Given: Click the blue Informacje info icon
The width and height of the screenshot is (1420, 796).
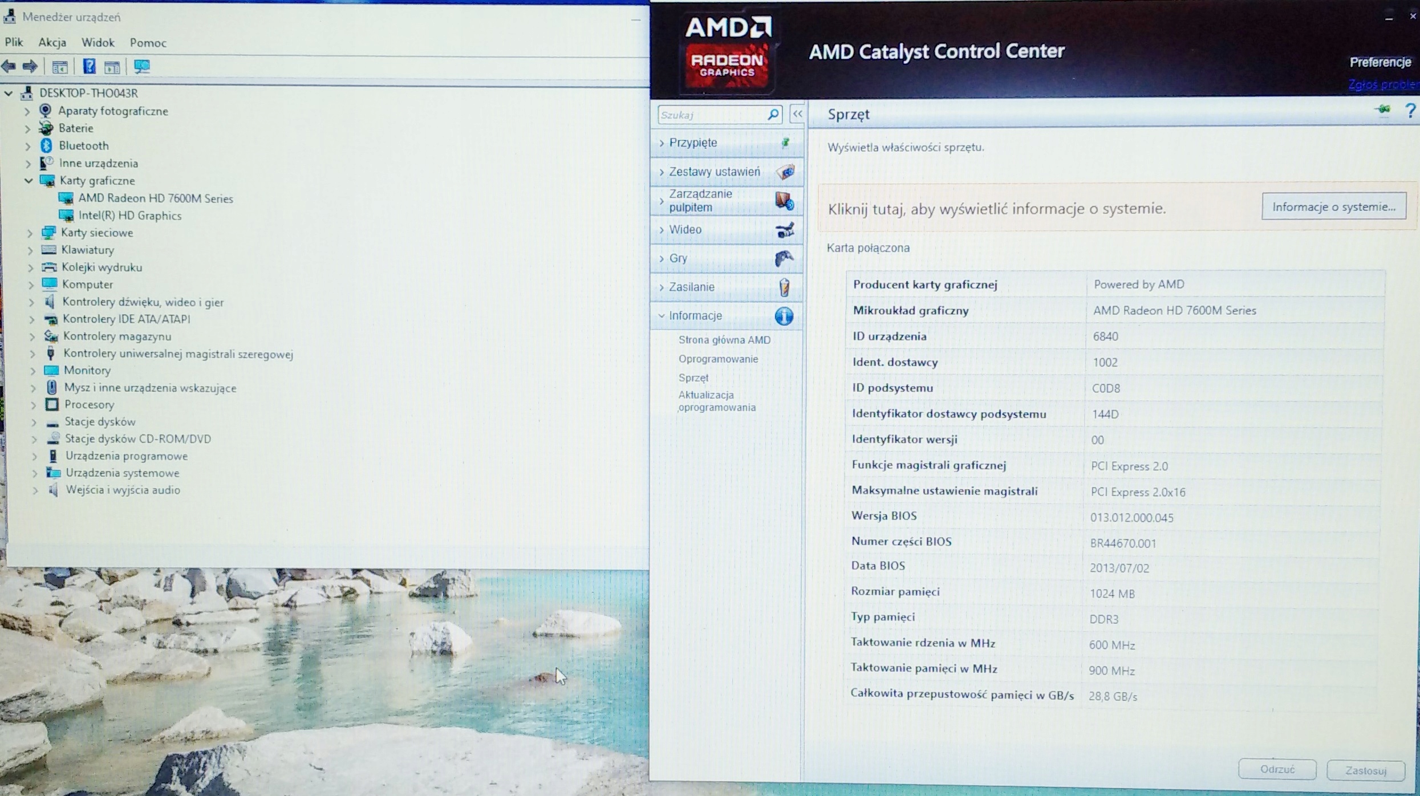Looking at the screenshot, I should pyautogui.click(x=784, y=316).
